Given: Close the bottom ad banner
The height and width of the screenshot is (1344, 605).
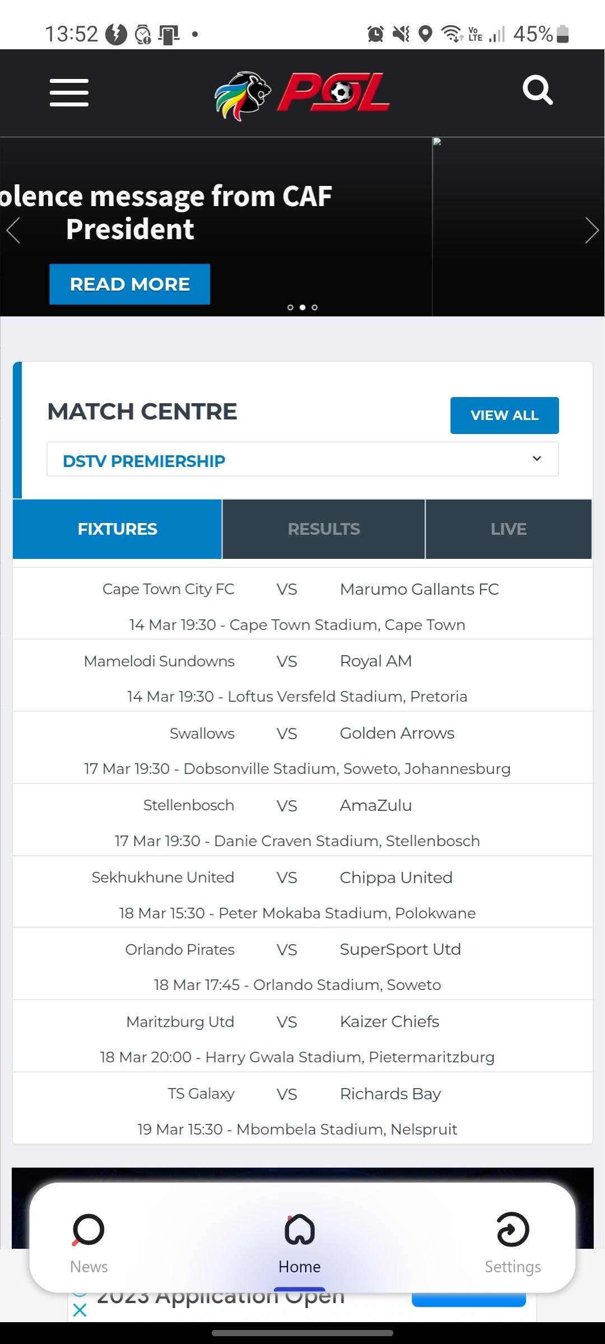Looking at the screenshot, I should 80,1310.
